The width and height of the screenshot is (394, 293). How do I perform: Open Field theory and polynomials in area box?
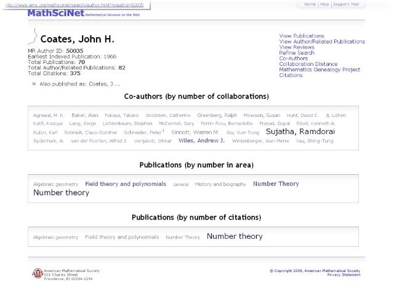pyautogui.click(x=126, y=184)
